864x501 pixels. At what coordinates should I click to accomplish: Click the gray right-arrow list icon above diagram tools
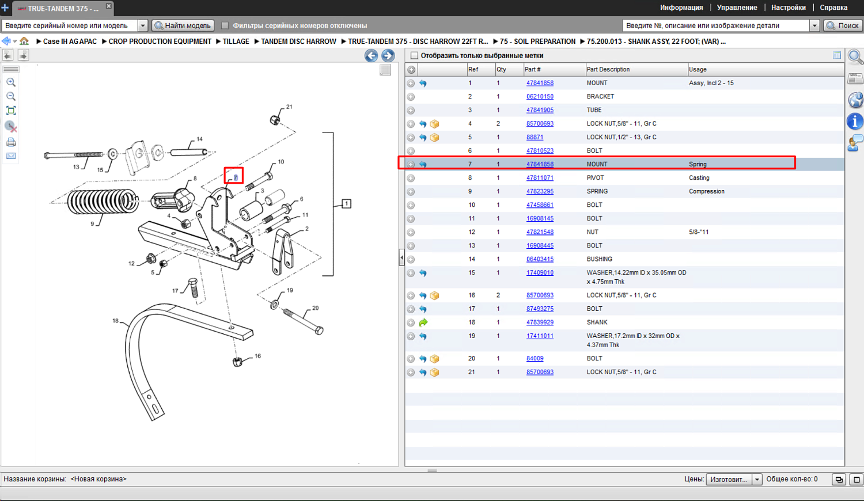(x=24, y=55)
